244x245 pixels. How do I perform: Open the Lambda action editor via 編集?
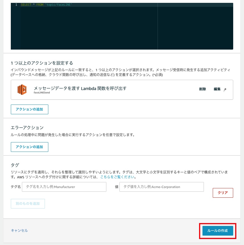pyautogui.click(x=218, y=89)
